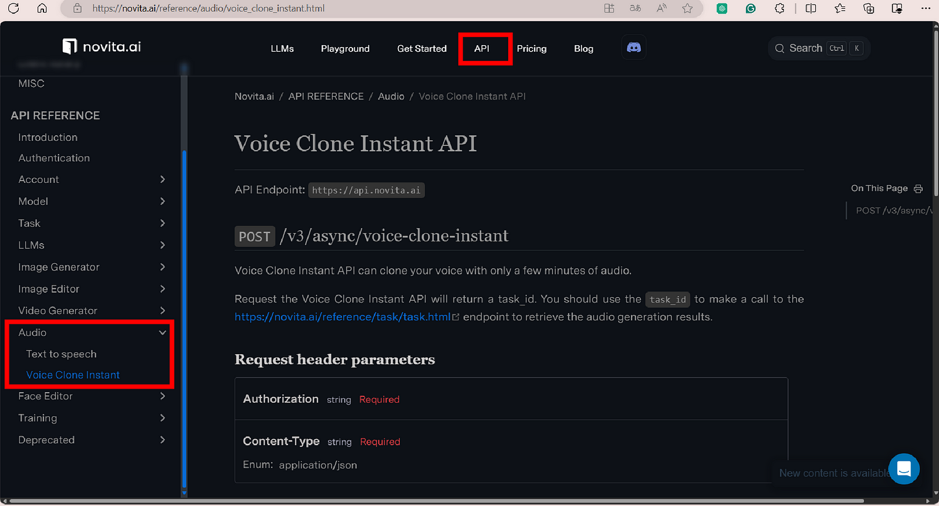The image size is (939, 506).
Task: Go to browser home page icon
Action: [x=42, y=8]
